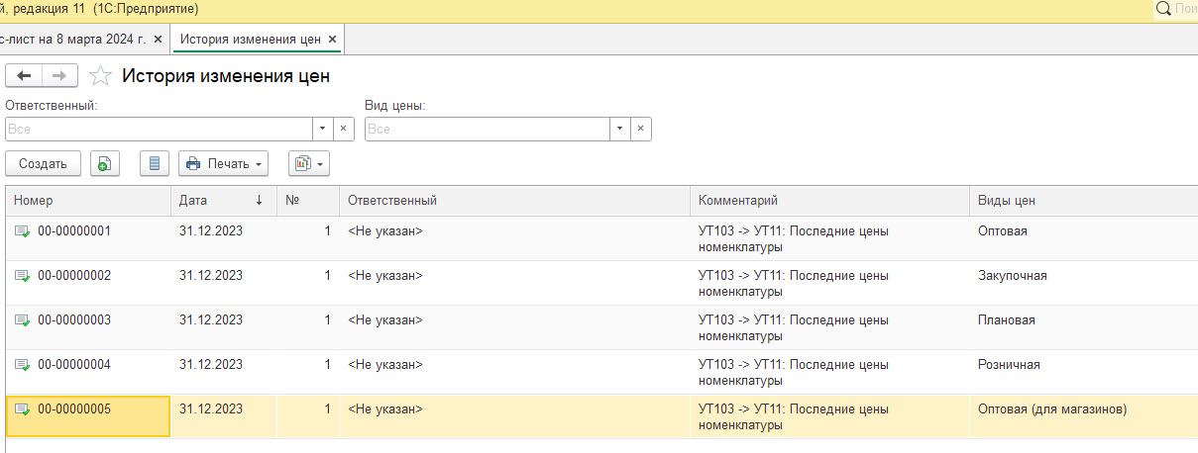Select document icon of row 00-00000003
1198x453 pixels.
[23, 320]
